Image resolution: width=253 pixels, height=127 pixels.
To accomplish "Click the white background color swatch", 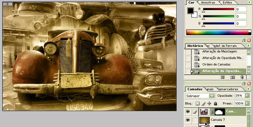I will [x=195, y=16].
